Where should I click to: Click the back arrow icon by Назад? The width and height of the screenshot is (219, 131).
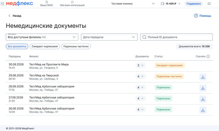point(9,16)
